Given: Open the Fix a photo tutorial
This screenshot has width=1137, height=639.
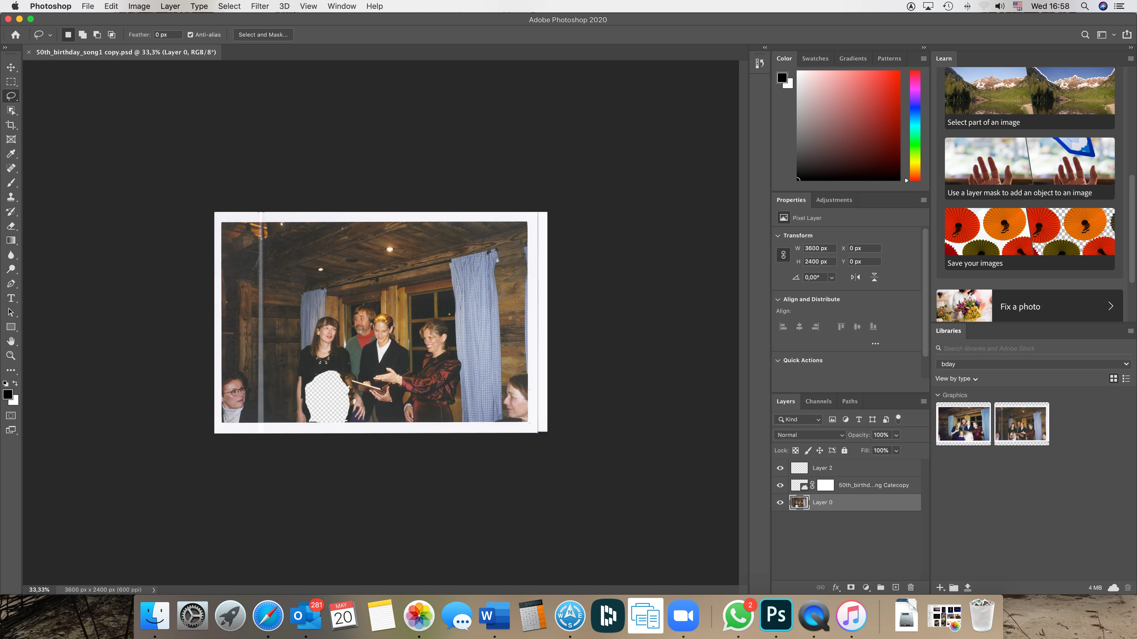Looking at the screenshot, I should coord(1029,306).
